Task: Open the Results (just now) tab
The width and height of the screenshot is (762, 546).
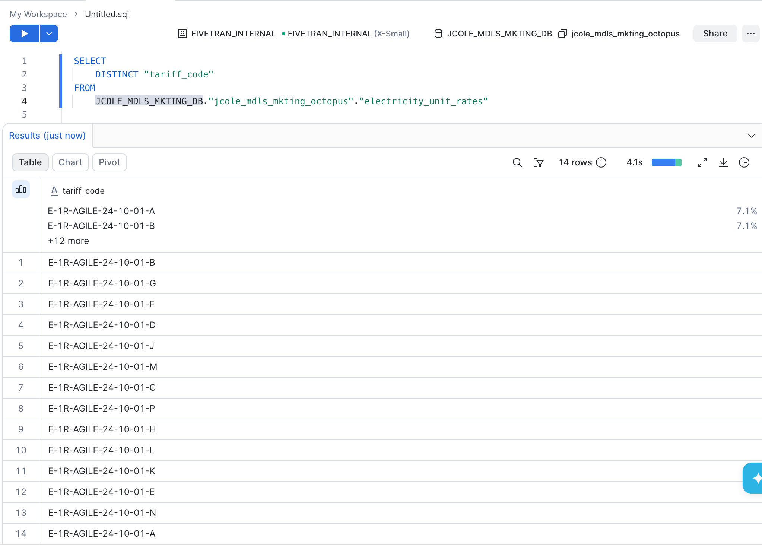Action: click(x=47, y=136)
